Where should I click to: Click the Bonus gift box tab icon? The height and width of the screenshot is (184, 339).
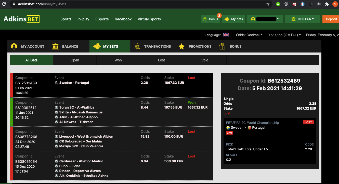222,46
